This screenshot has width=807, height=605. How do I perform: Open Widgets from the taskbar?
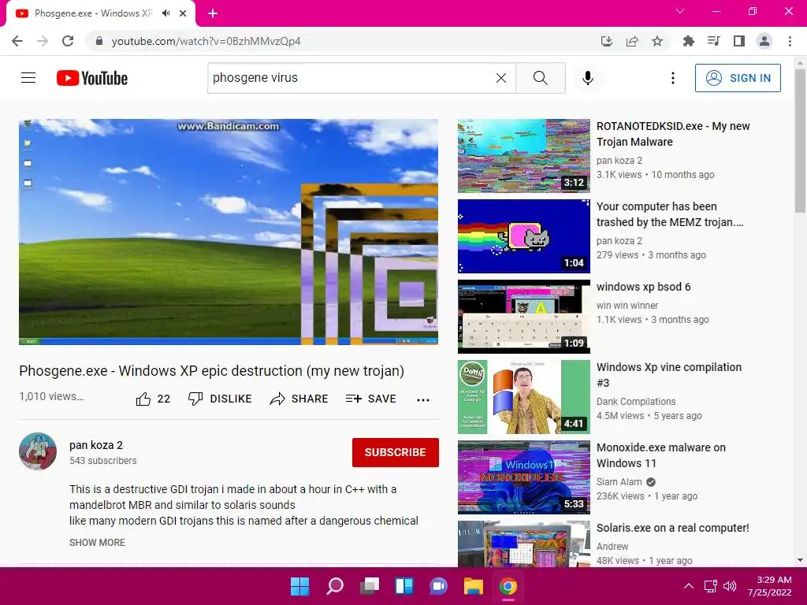tap(404, 586)
